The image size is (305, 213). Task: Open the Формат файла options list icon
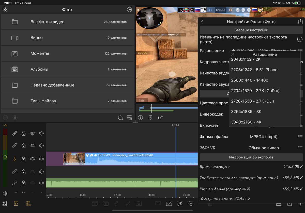[300, 137]
